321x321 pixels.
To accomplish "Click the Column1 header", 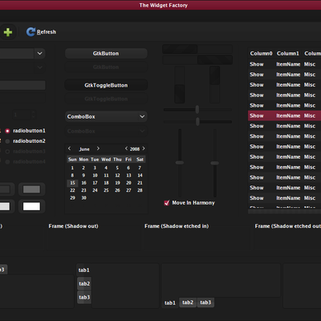I will tap(288, 54).
